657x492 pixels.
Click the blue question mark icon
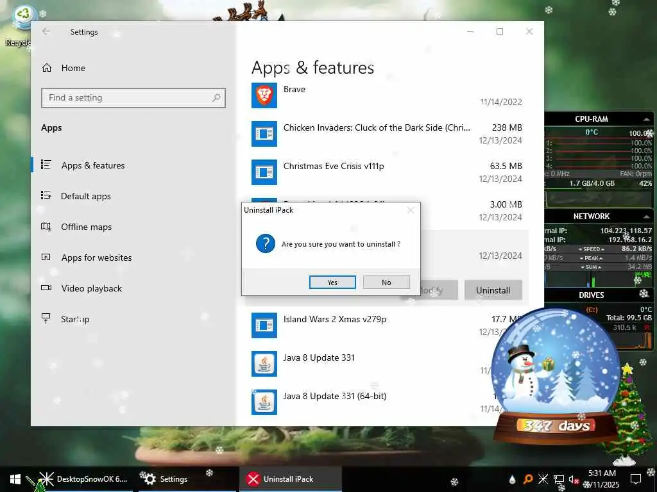pos(266,243)
